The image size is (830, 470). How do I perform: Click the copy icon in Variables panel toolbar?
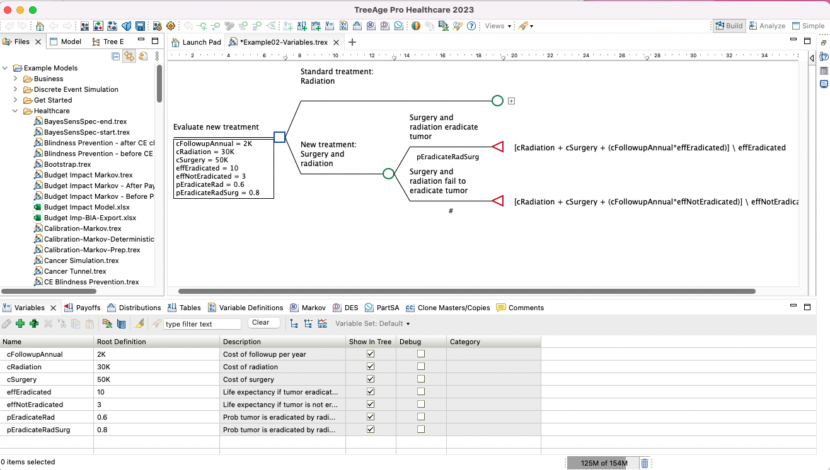pos(75,323)
